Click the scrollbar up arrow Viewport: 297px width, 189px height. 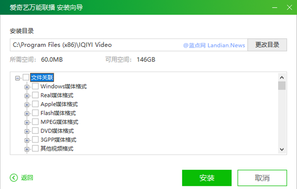coord(282,77)
